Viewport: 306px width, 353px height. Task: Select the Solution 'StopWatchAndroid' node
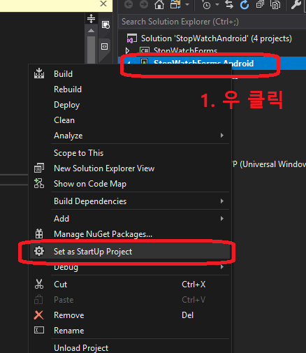216,38
